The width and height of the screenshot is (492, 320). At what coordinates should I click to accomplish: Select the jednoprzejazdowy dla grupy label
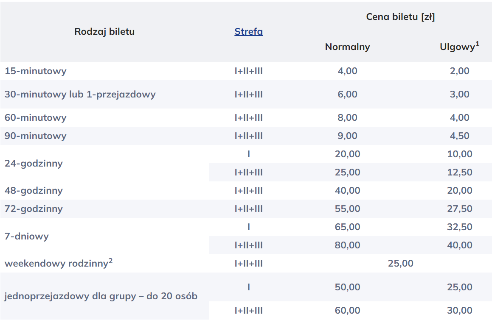[x=101, y=296]
